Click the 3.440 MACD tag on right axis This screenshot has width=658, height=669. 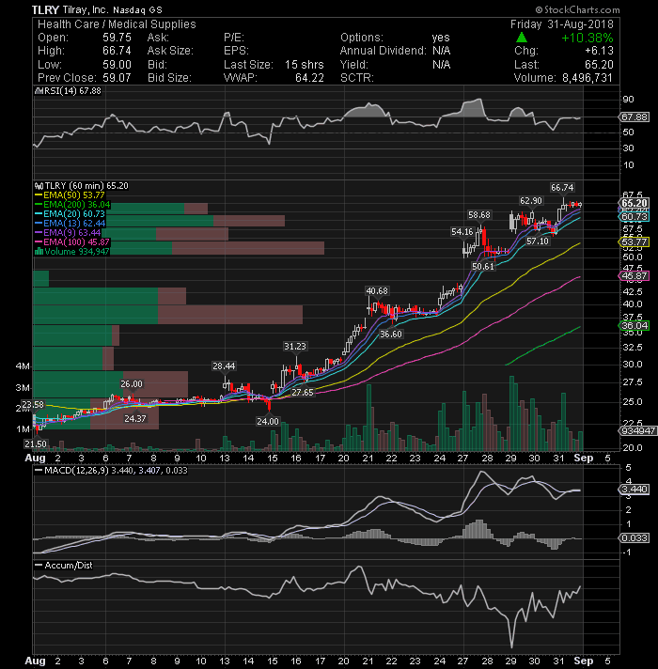(634, 490)
